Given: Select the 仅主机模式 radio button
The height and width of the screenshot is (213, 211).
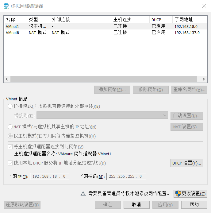Looking at the screenshot, I should point(10,136).
